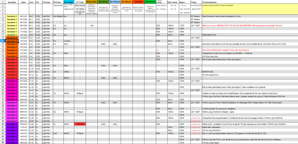The height and width of the screenshot is (144, 298).
Task: Select row header number 40
Action: click(3, 124)
